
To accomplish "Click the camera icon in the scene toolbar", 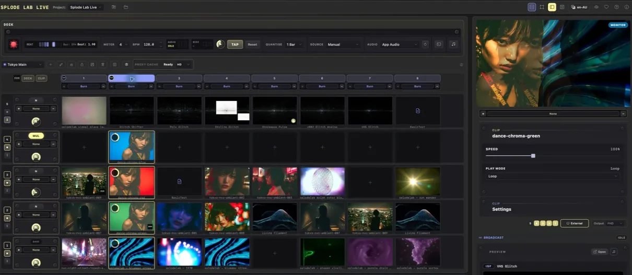I will (x=72, y=64).
